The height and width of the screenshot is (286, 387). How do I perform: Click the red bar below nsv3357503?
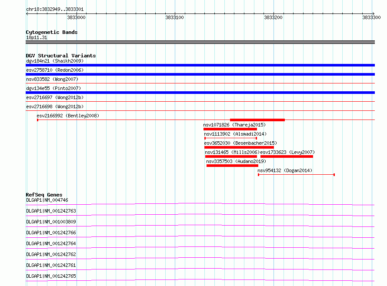pyautogui.click(x=232, y=166)
